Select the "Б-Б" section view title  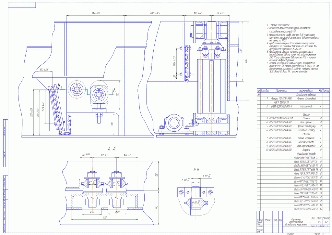196,170
